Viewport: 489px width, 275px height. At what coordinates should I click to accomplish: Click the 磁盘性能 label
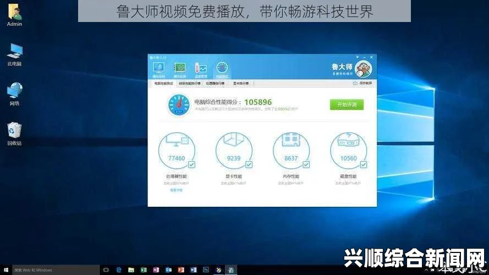tap(348, 177)
